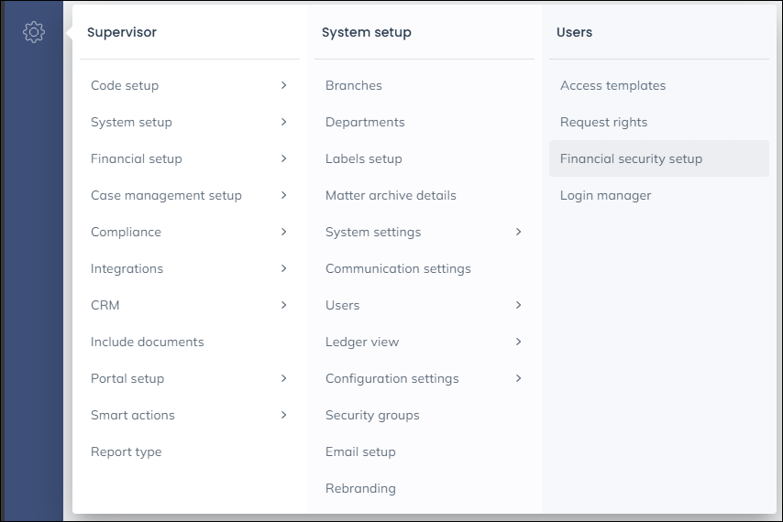Open Security groups menu item

(x=372, y=415)
